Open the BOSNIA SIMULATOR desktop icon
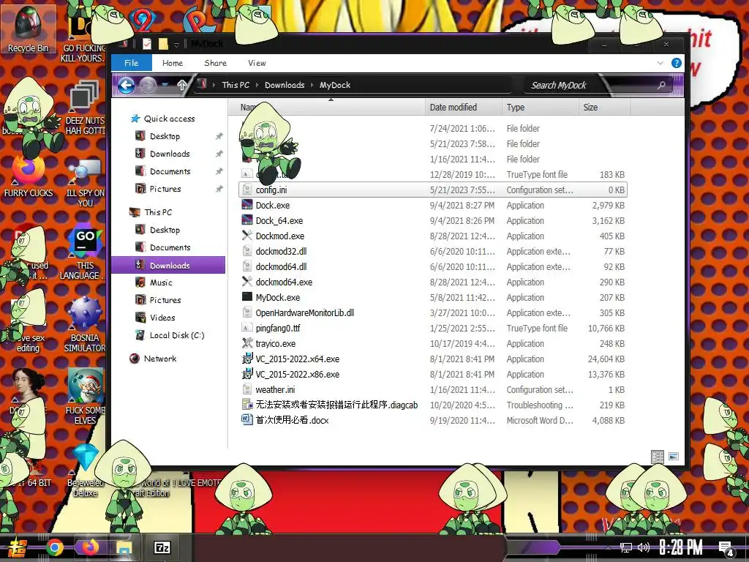The height and width of the screenshot is (562, 749). click(x=85, y=325)
